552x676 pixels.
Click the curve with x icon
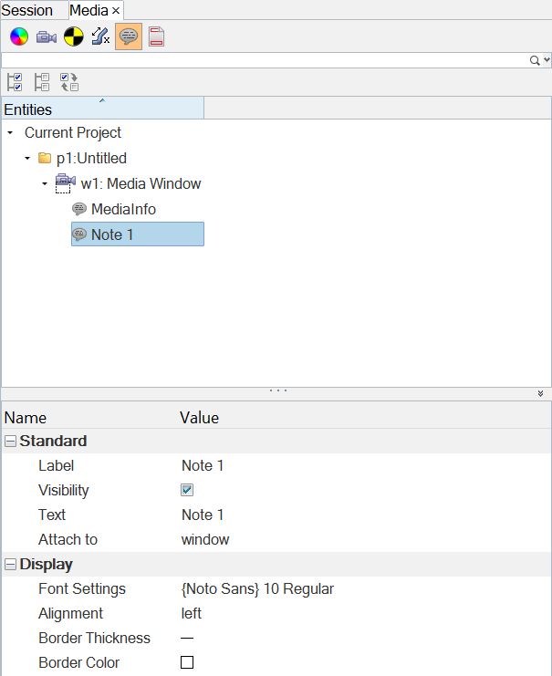pos(100,37)
